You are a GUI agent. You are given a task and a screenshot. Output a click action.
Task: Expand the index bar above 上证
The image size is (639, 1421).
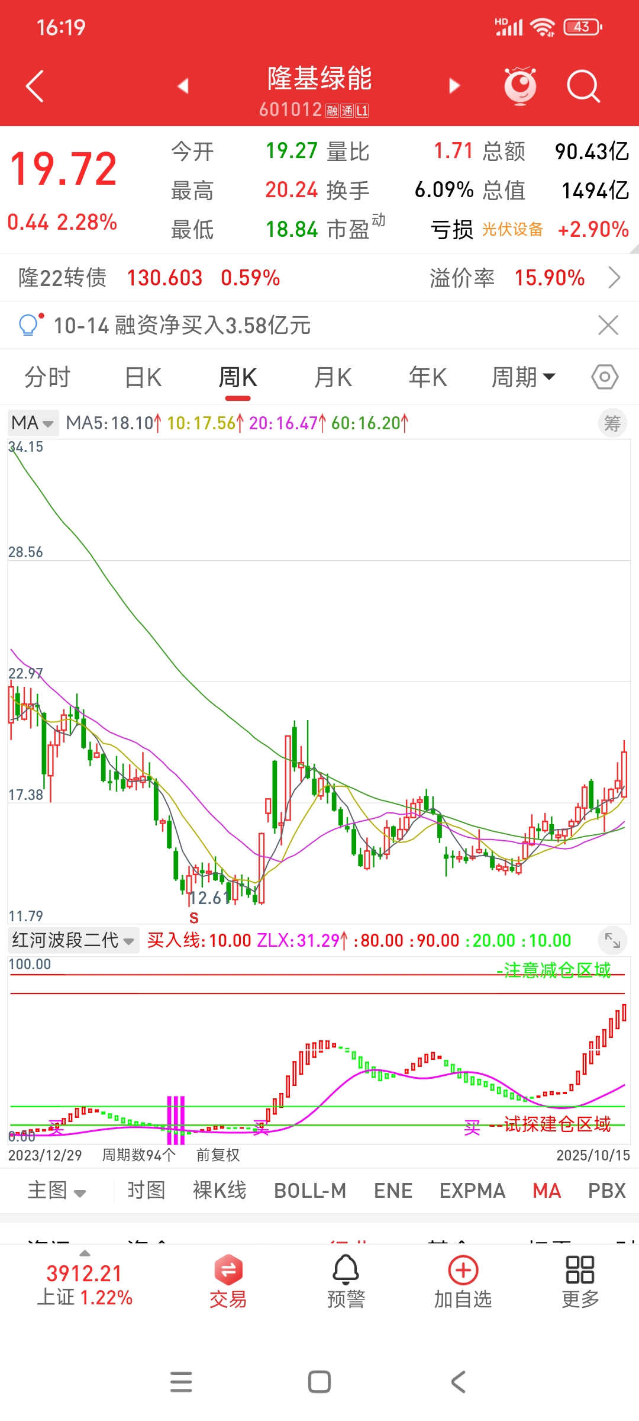click(85, 1253)
